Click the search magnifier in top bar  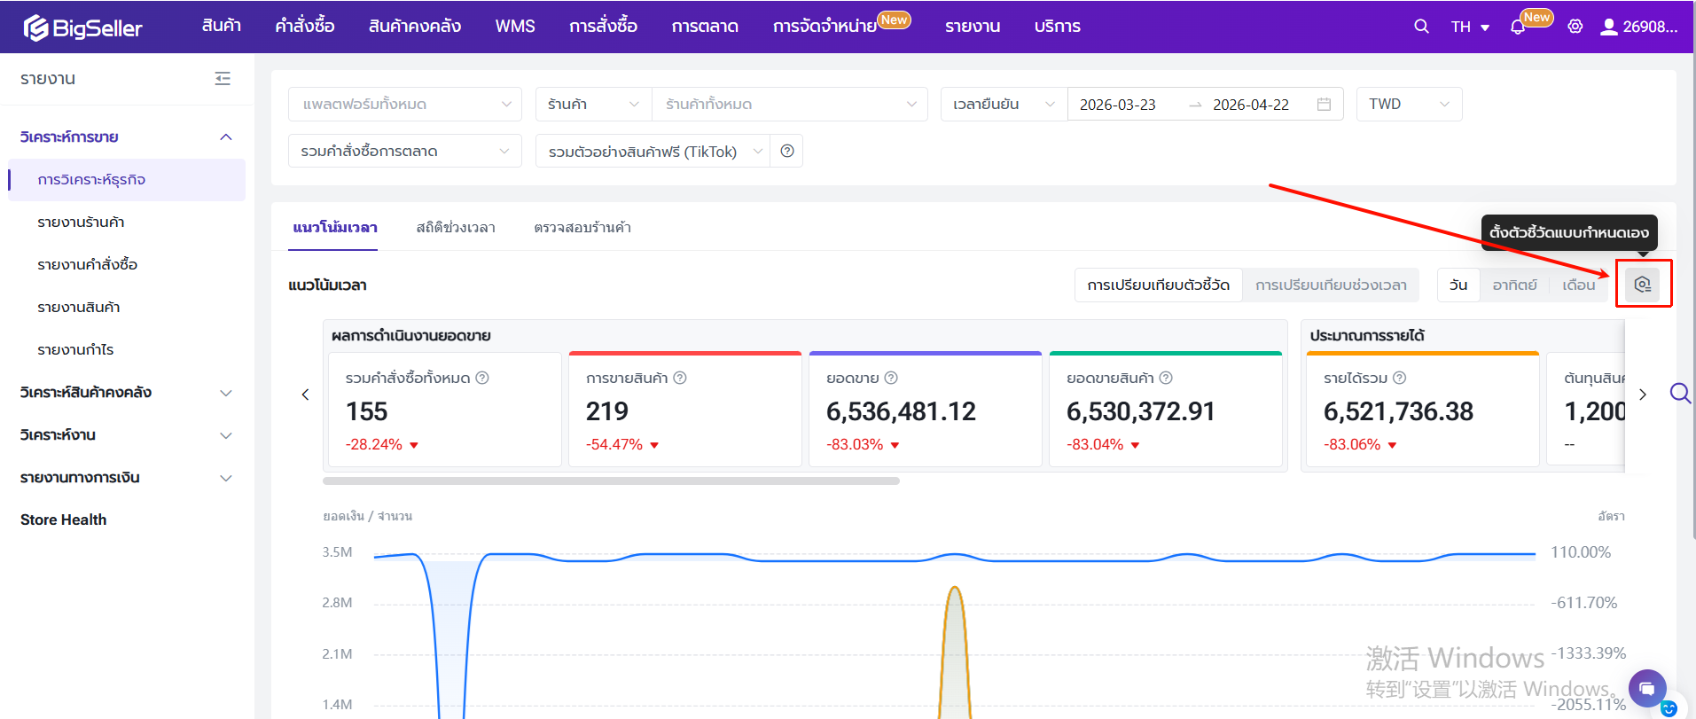click(x=1421, y=27)
